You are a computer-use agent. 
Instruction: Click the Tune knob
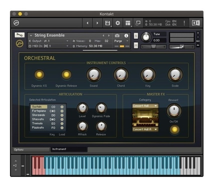(146, 37)
